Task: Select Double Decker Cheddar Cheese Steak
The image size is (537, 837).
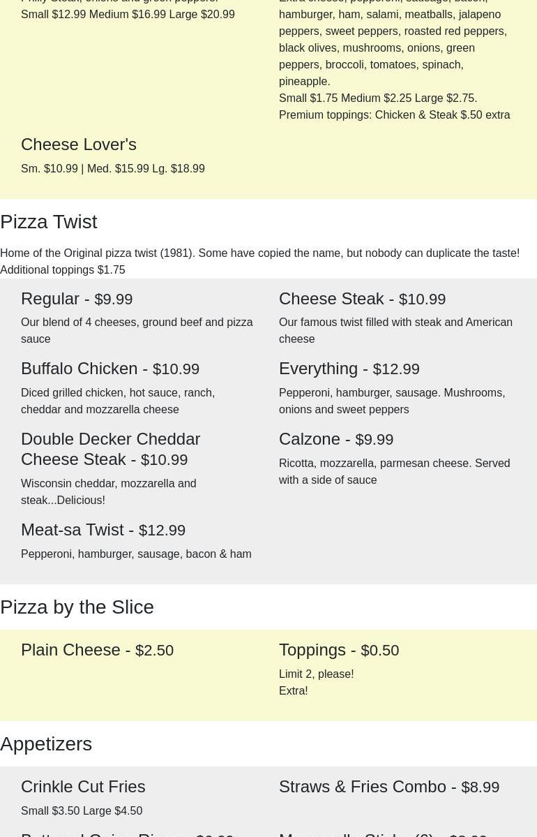Action: click(x=110, y=450)
